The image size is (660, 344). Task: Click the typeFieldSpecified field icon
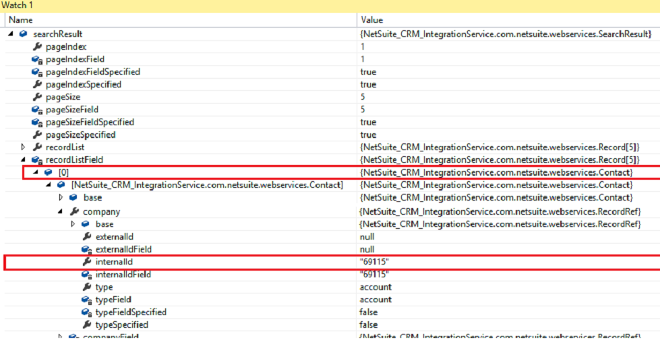coord(87,312)
